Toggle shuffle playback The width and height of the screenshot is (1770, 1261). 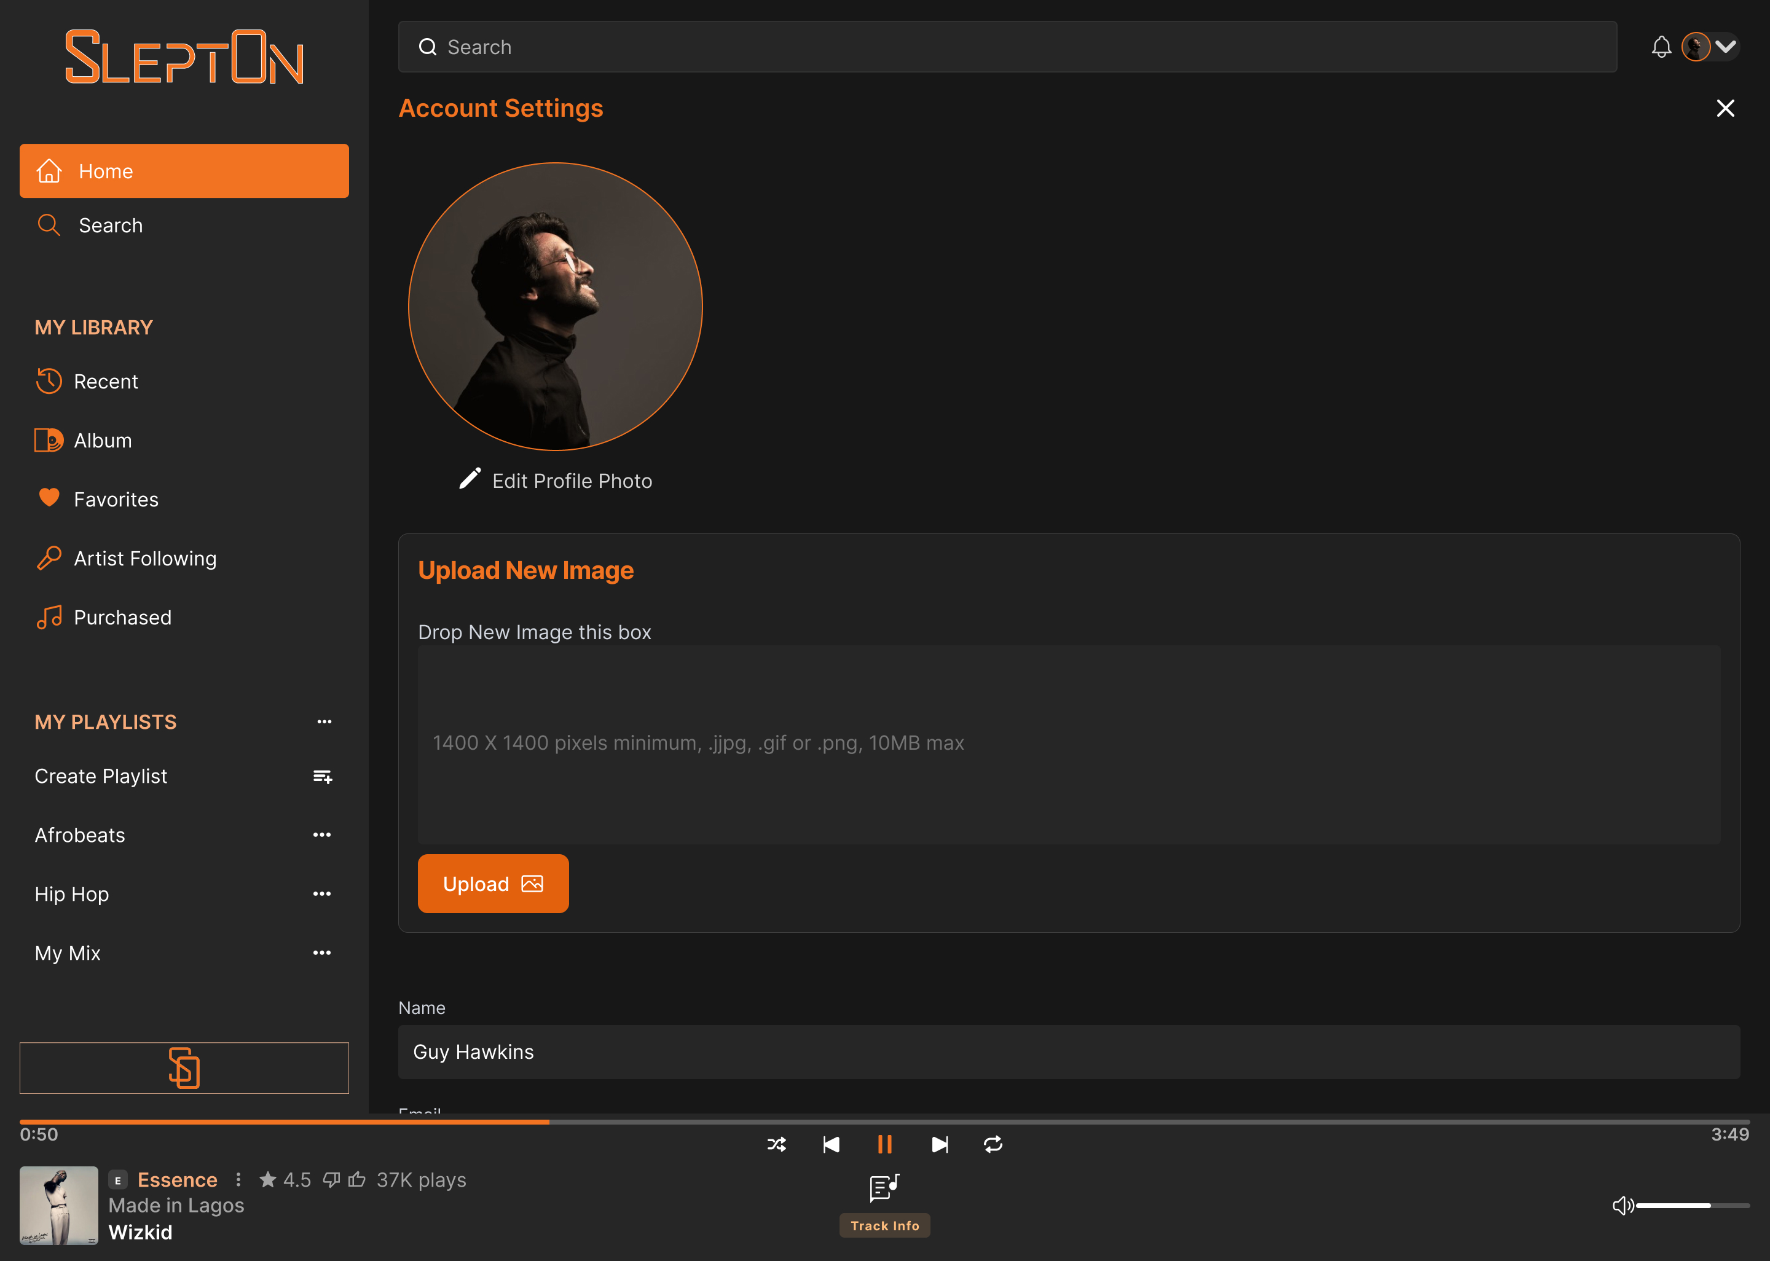click(776, 1144)
